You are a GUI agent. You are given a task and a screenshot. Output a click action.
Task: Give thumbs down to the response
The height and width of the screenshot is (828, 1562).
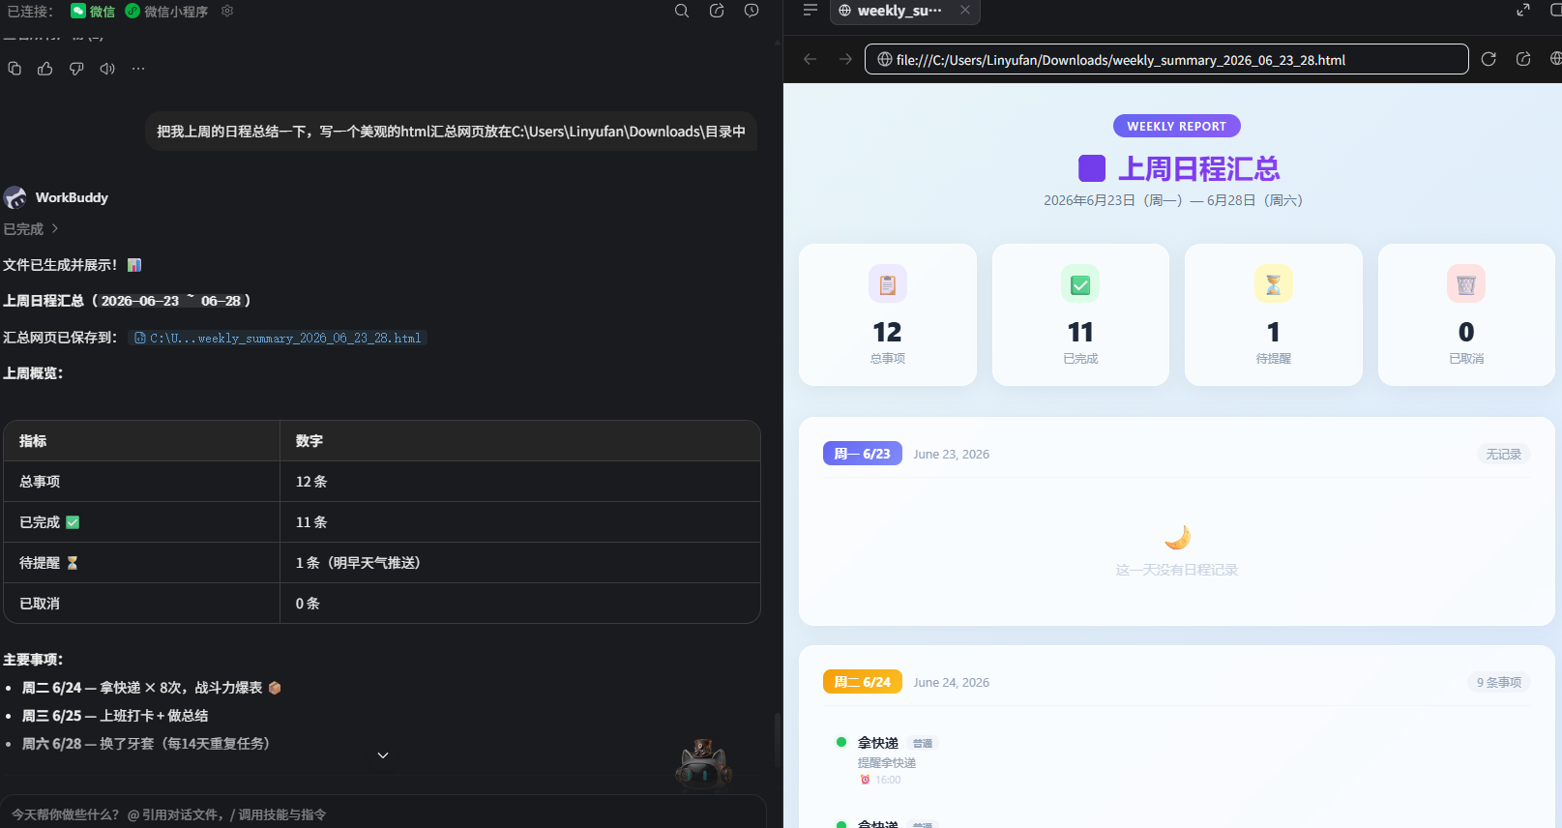[76, 69]
